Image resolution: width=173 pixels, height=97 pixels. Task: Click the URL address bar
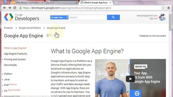coord(91,8)
